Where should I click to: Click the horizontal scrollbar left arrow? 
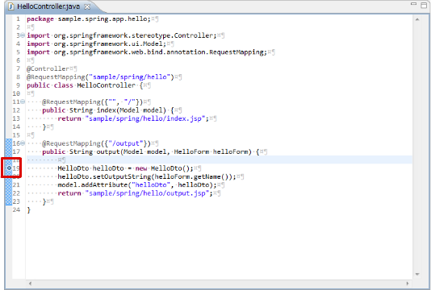click(x=30, y=284)
